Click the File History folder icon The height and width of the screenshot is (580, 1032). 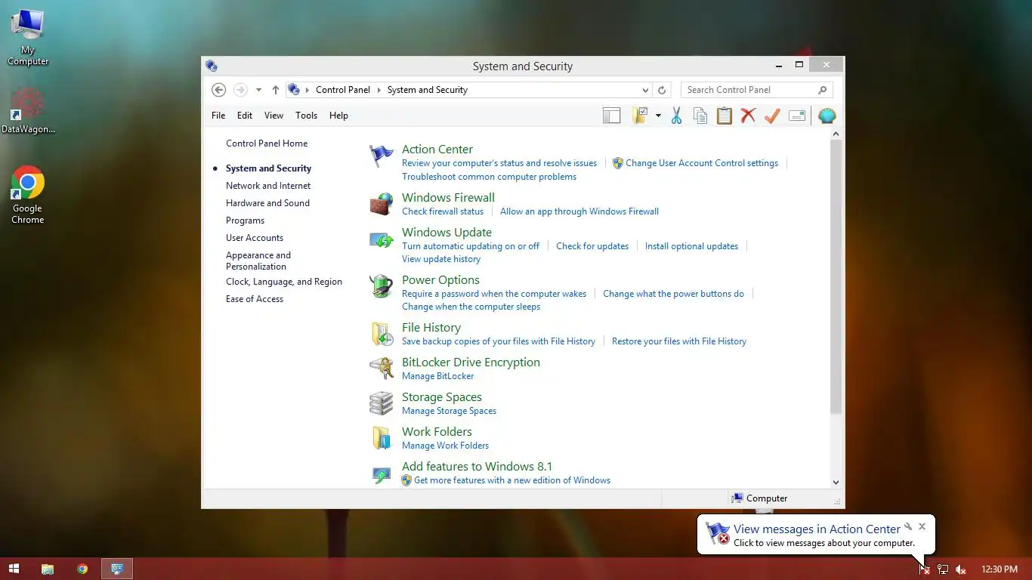tap(382, 334)
